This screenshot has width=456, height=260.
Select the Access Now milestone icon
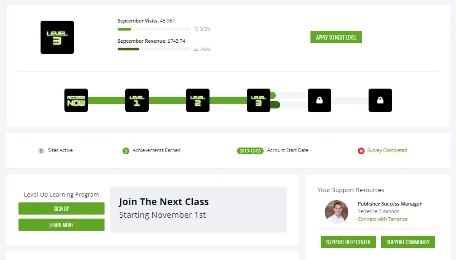click(76, 100)
